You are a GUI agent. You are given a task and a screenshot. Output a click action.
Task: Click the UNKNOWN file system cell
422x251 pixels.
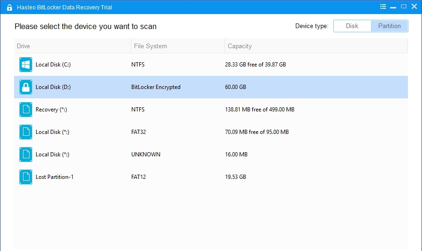tap(146, 154)
